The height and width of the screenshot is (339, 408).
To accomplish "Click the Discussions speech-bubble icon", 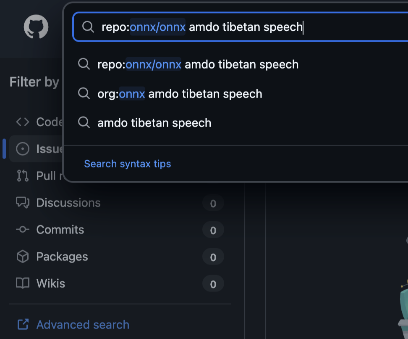I will [23, 203].
